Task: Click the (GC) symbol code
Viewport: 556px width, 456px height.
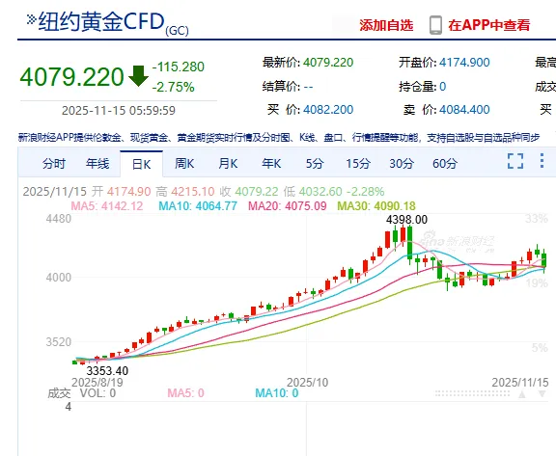Action: pos(177,31)
